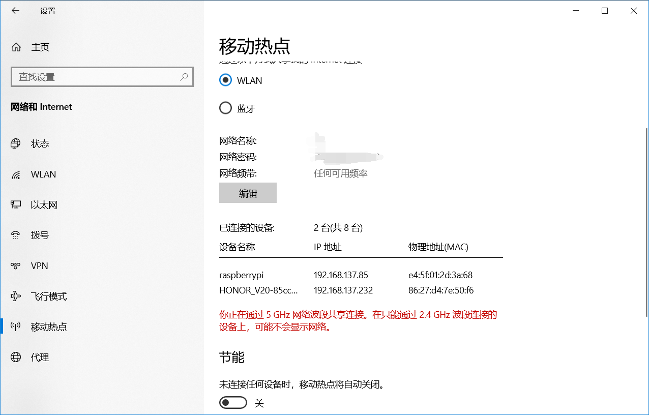Viewport: 649px width, 415px height.
Task: Click the Wi-Fi icon beside WLAN
Action: [16, 174]
